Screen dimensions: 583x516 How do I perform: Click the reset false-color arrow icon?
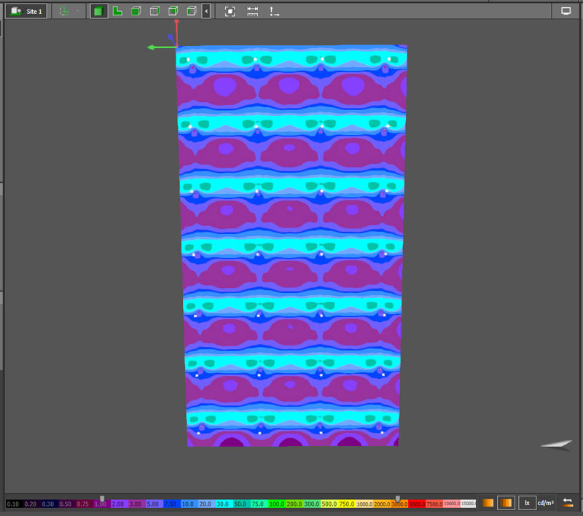(568, 503)
